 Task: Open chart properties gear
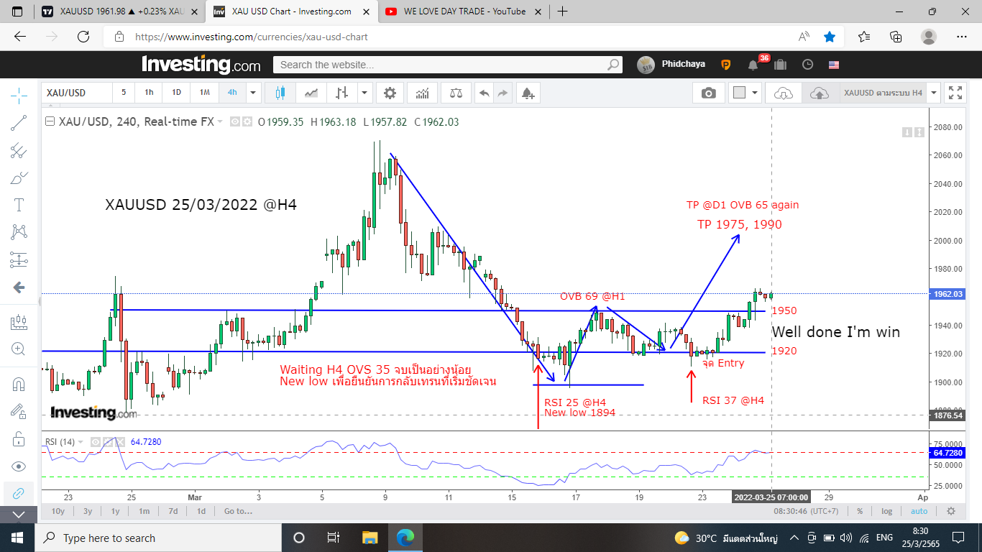390,93
